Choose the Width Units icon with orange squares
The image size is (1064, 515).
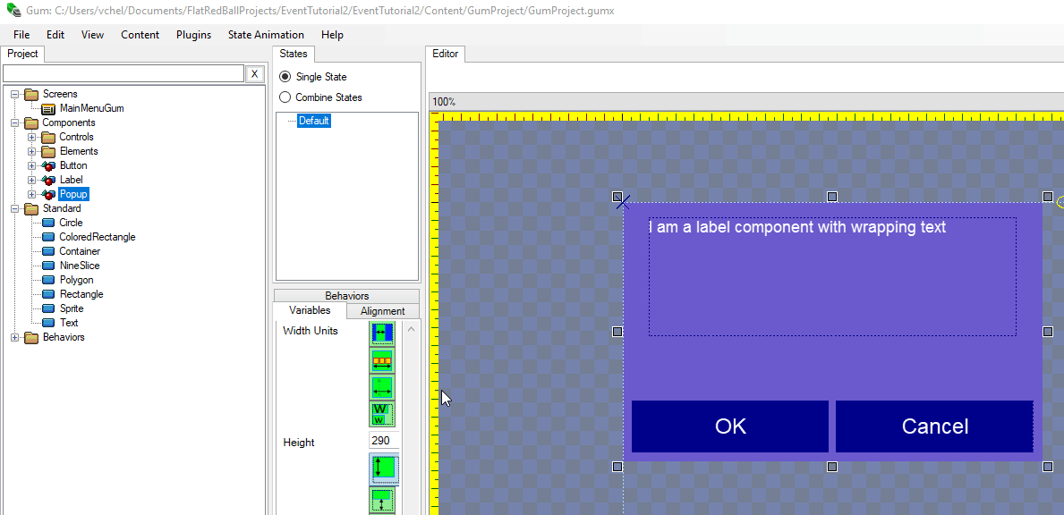click(382, 360)
